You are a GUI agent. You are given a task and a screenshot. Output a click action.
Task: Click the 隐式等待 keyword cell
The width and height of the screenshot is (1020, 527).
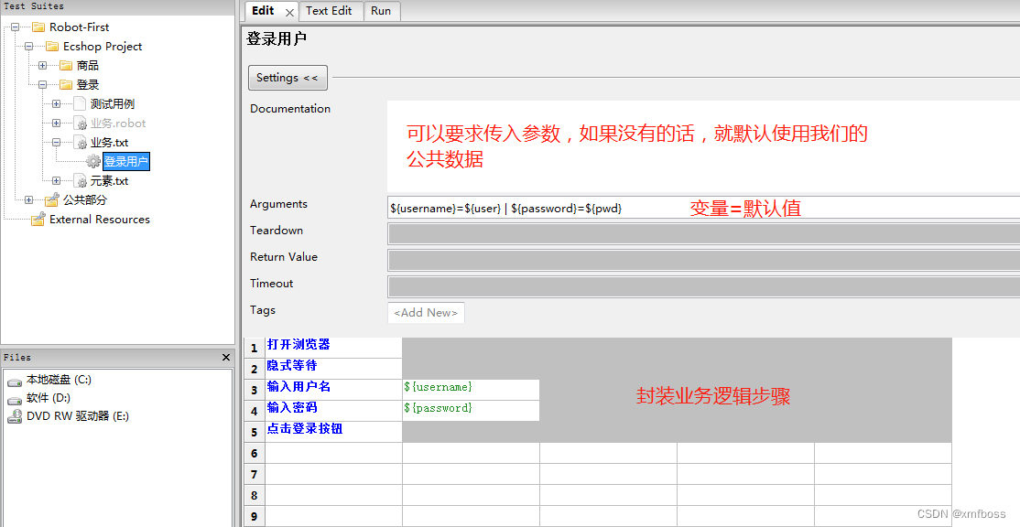pyautogui.click(x=333, y=369)
